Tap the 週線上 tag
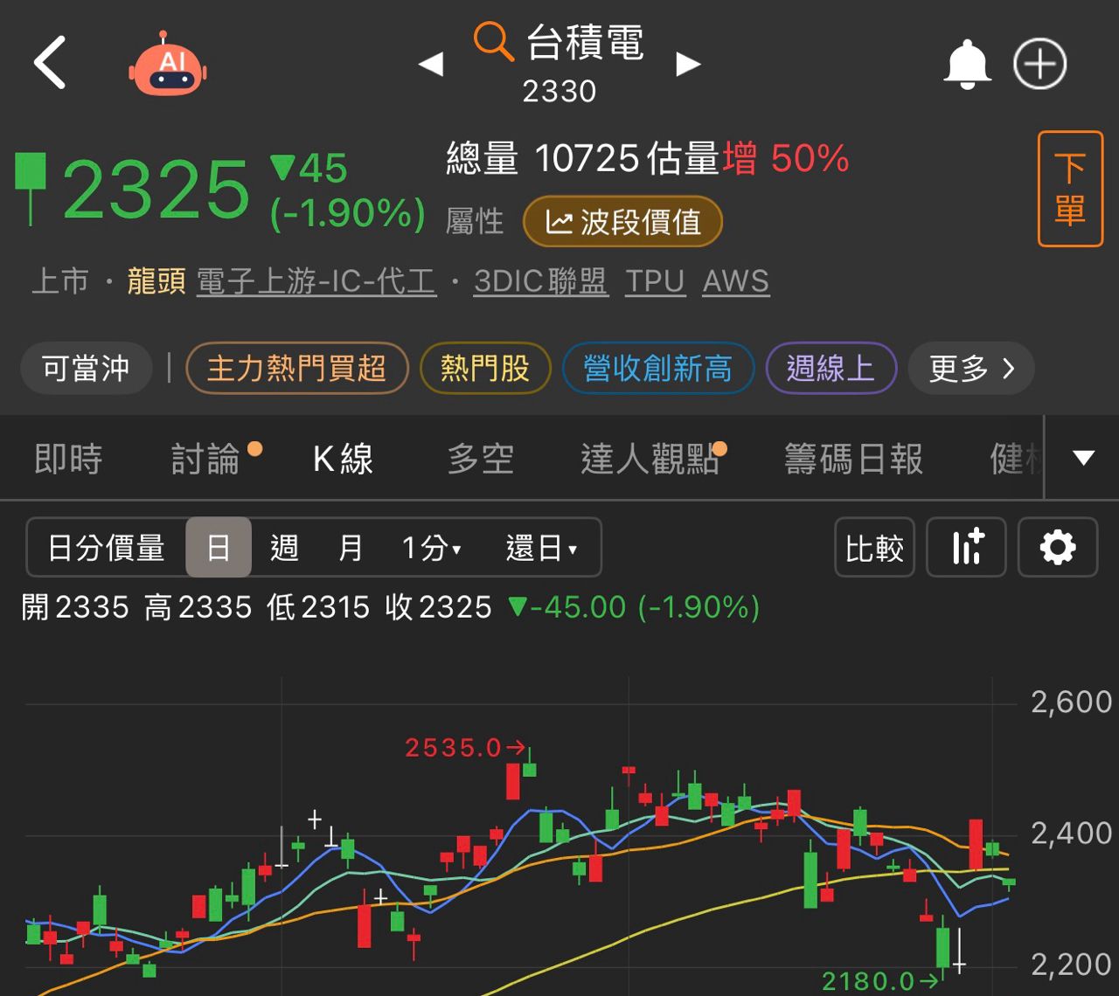The height and width of the screenshot is (996, 1119). 831,368
